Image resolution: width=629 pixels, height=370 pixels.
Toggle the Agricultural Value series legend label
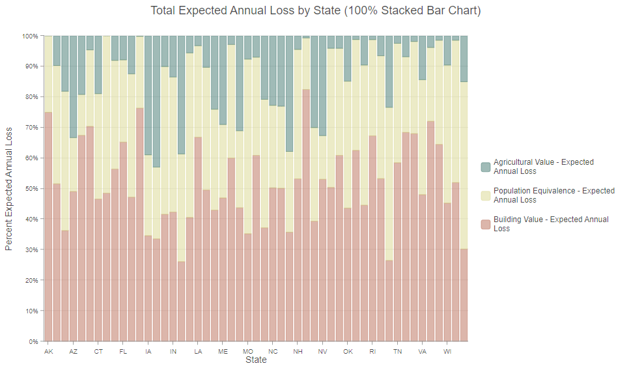[x=543, y=167]
